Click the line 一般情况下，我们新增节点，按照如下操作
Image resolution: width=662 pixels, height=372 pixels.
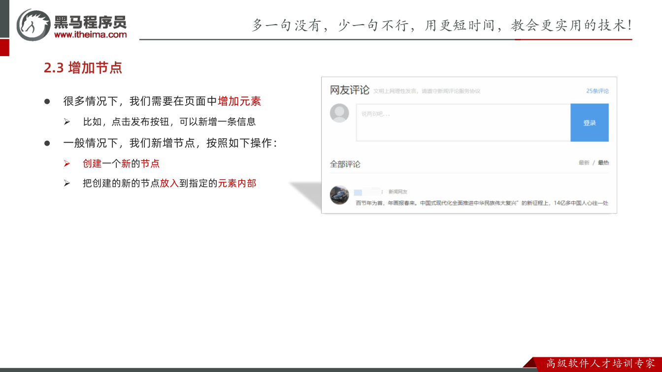[x=170, y=143]
